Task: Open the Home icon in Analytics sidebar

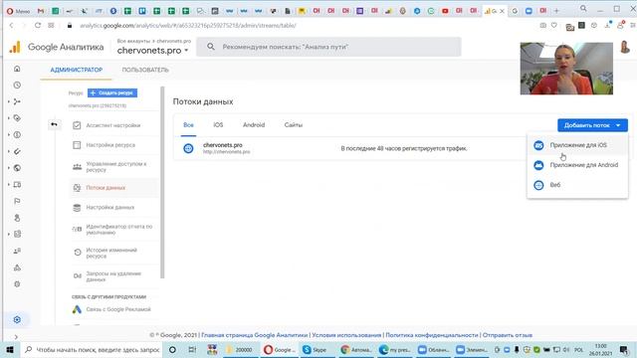Action: [x=17, y=69]
